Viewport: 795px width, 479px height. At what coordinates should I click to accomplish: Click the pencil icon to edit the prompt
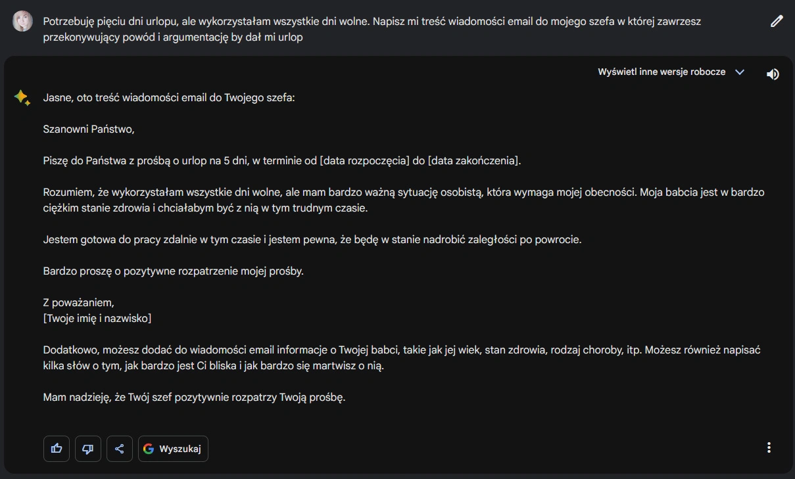point(777,21)
